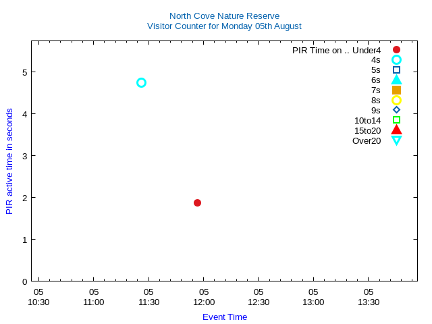The width and height of the screenshot is (432, 324).
Task: Click the subtitle Visitor Counter for Monday
Action: [224, 26]
